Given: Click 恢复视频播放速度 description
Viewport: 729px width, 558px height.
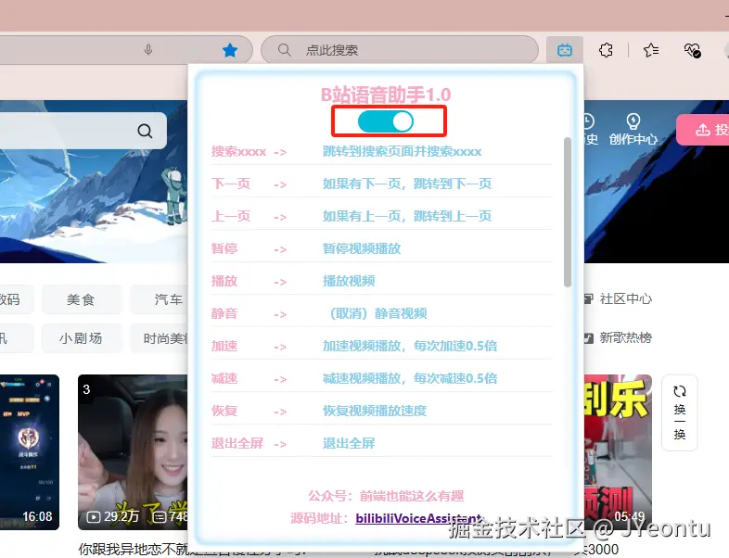Looking at the screenshot, I should click(x=375, y=412).
